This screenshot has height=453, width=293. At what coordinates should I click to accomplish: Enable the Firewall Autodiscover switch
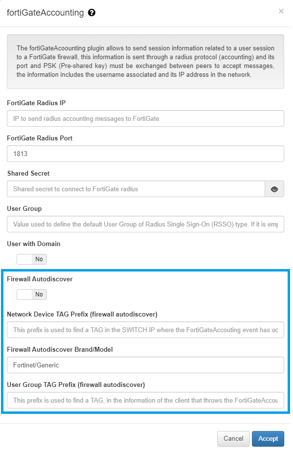(32, 294)
